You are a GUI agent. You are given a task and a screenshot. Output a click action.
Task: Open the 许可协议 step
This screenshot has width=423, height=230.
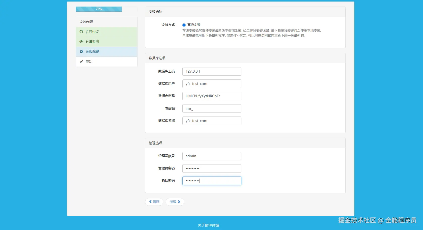tap(106, 32)
